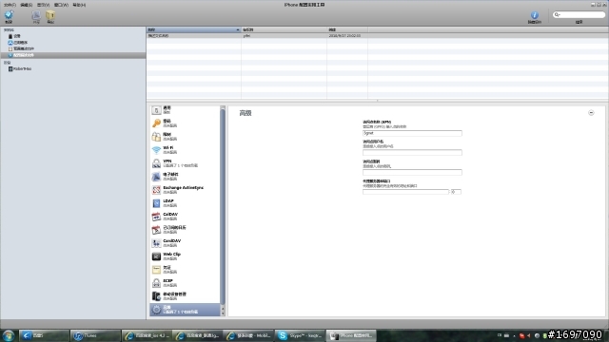Open the View (查看) menu
The width and height of the screenshot is (609, 342).
pyautogui.click(x=43, y=5)
